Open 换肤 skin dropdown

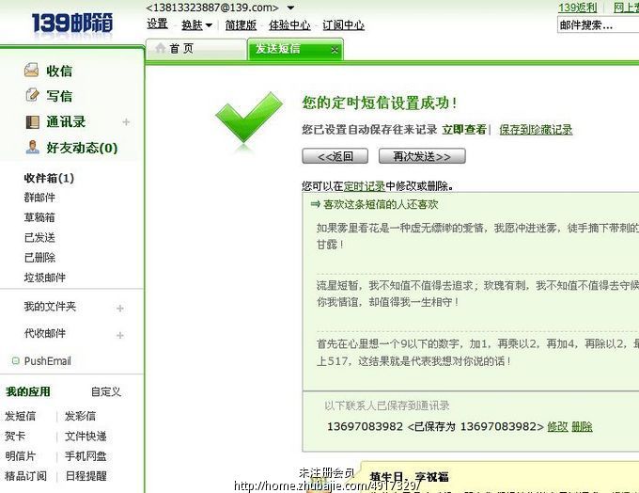tap(197, 25)
